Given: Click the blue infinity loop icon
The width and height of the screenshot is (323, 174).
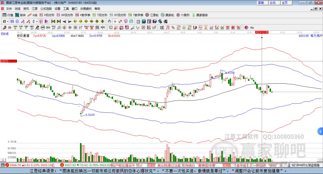Looking at the screenshot, I should click(x=252, y=27).
